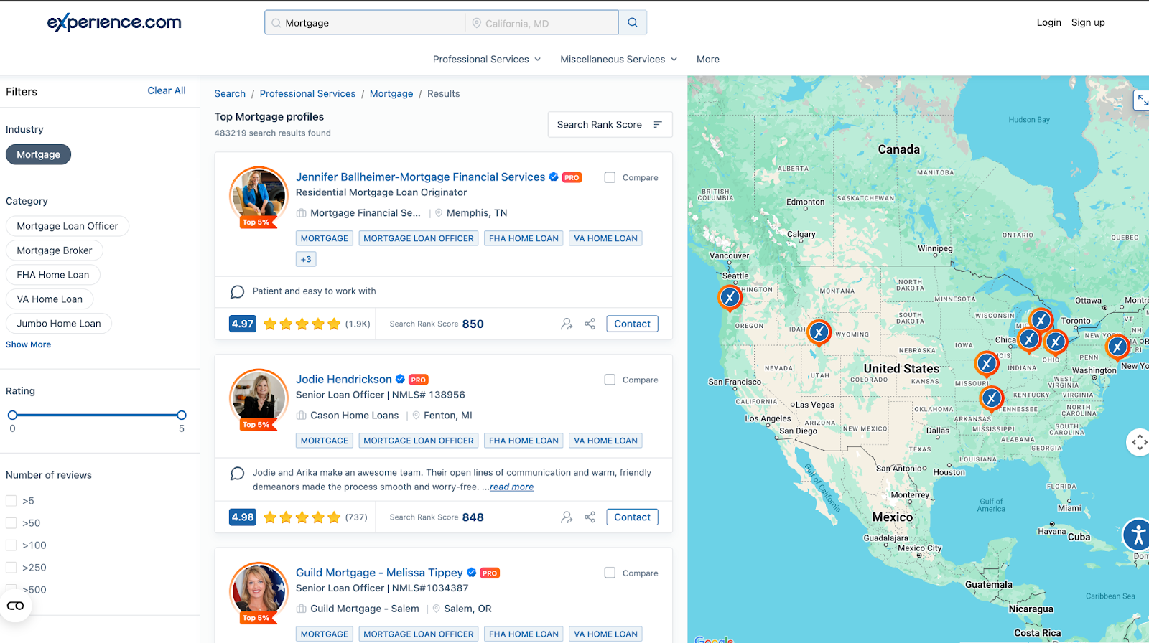Click the review comment icon for Jennifer
The width and height of the screenshot is (1149, 643).
pyautogui.click(x=237, y=291)
